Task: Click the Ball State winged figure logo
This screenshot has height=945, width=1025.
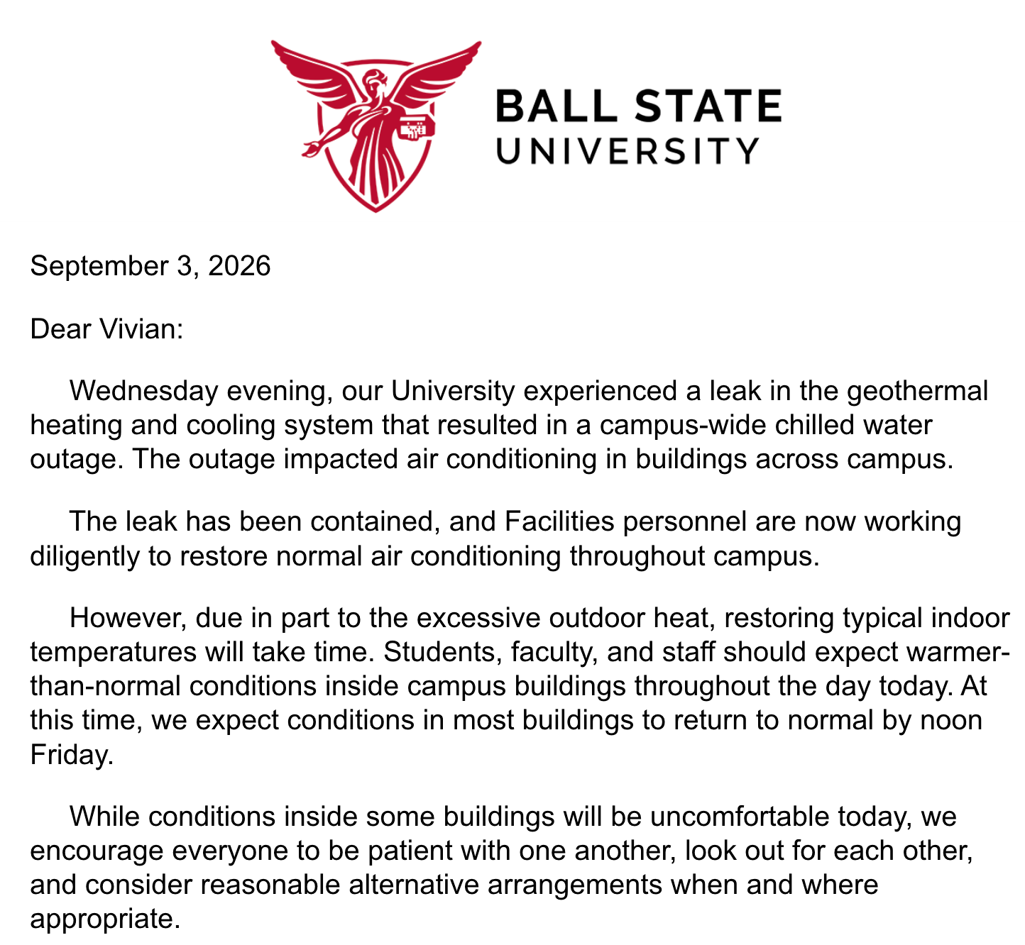Action: click(x=376, y=126)
